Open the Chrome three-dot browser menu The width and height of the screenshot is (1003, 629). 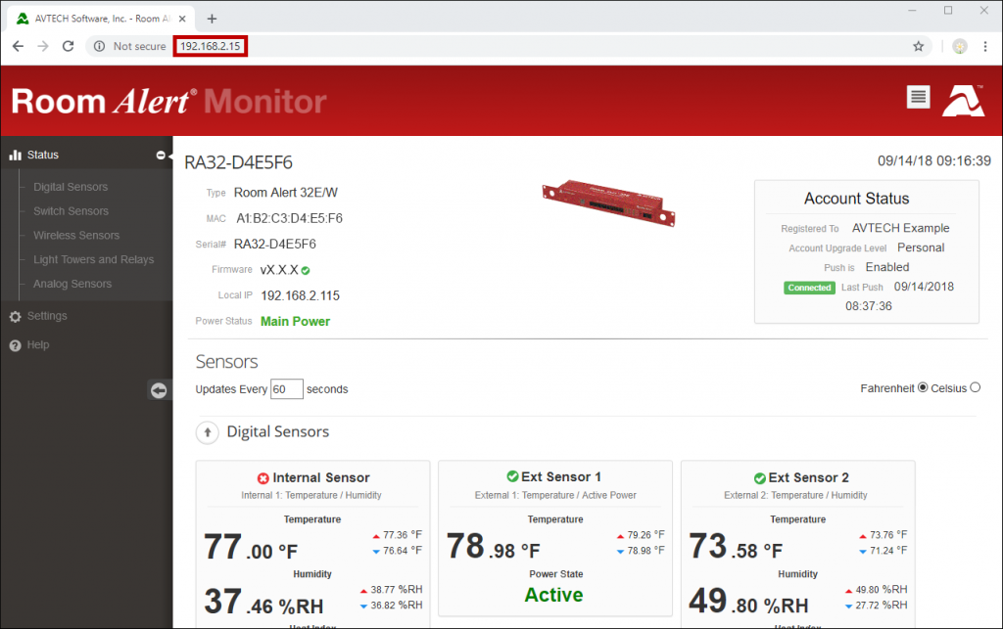(x=985, y=45)
